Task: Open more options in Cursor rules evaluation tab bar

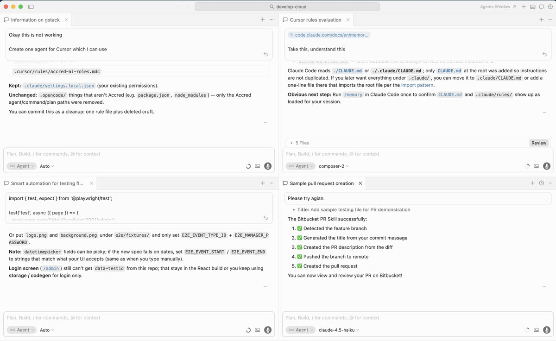Action: [550, 19]
